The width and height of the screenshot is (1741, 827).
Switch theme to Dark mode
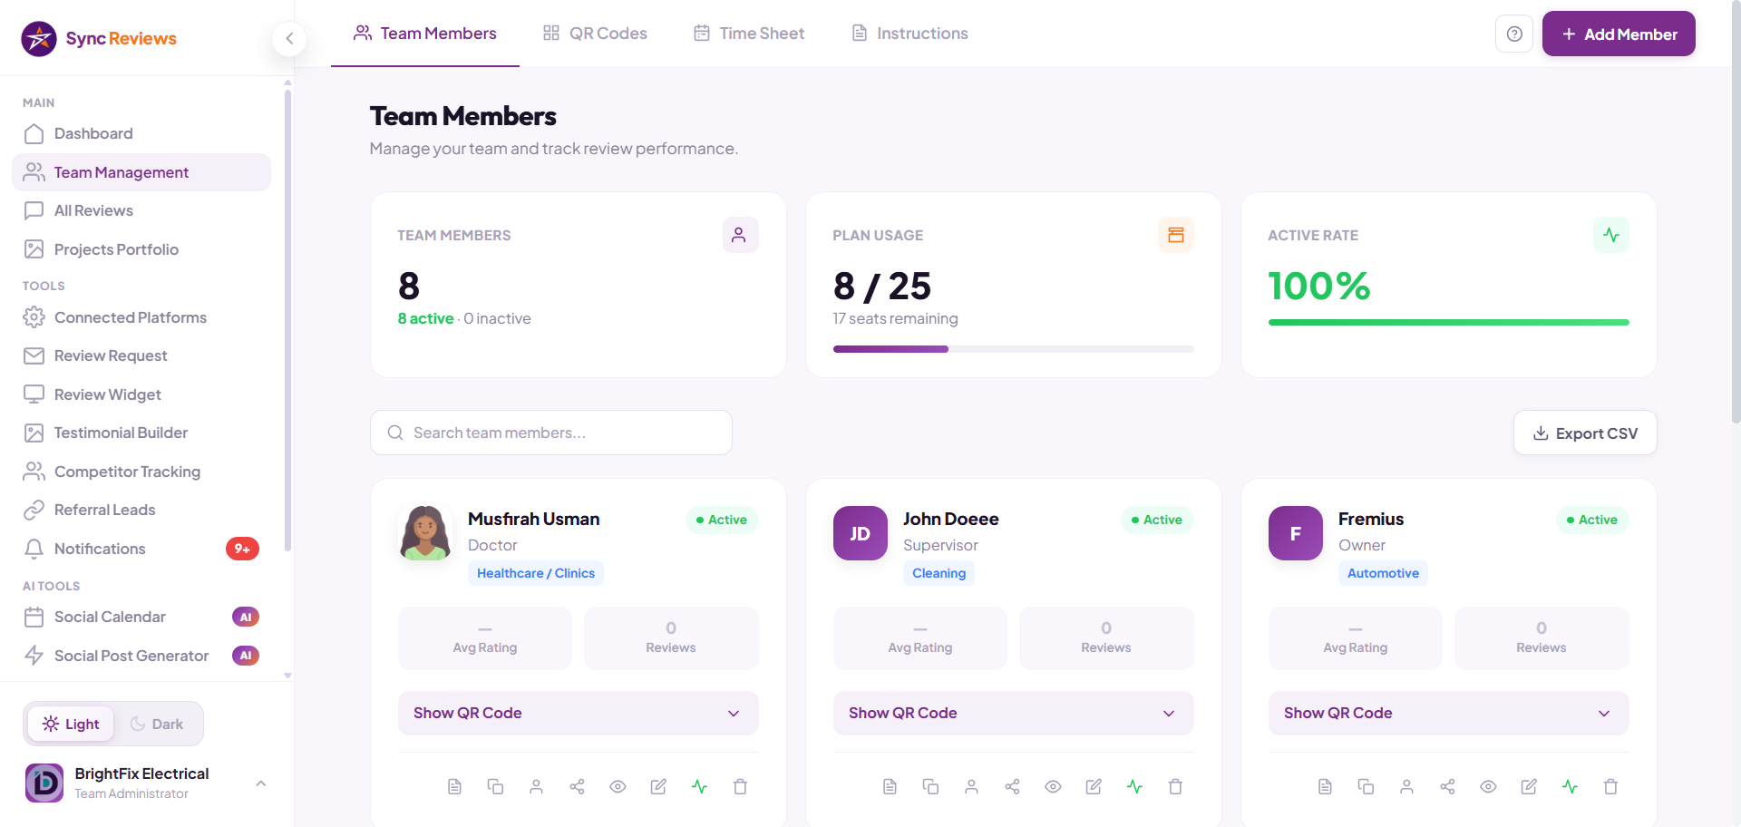click(x=157, y=724)
